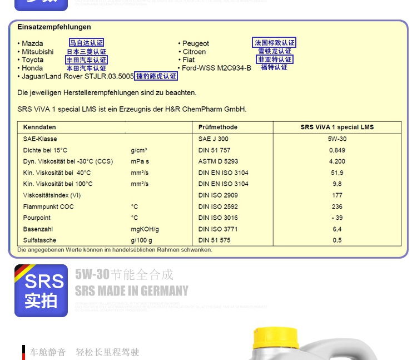
Task: Click the SAE J 300 method cell
Action: click(214, 139)
